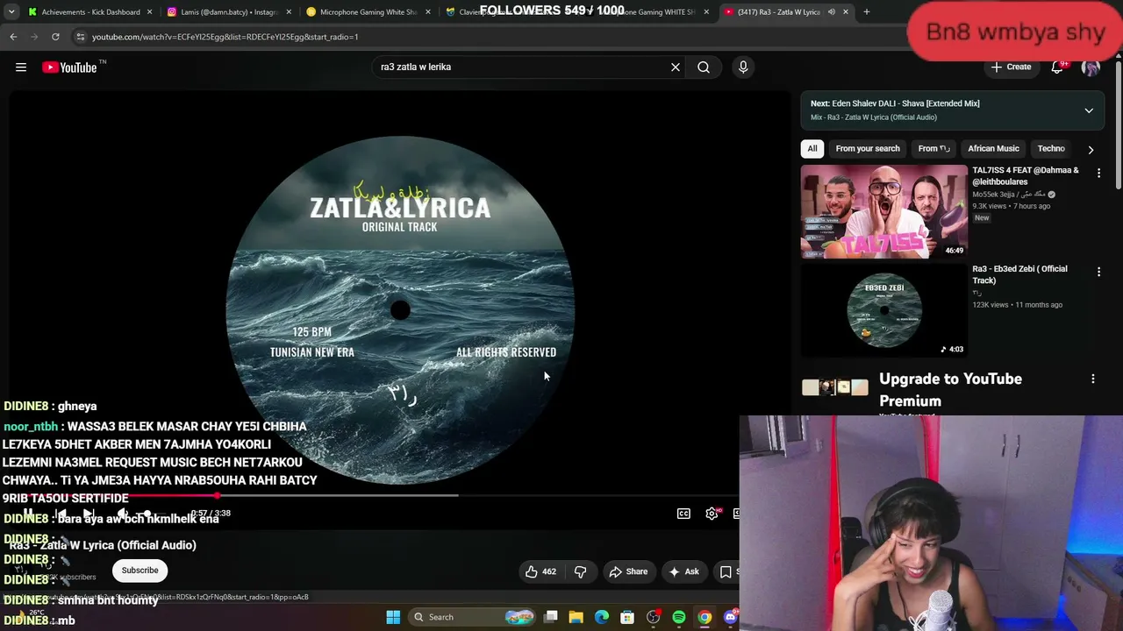The image size is (1123, 631).
Task: Open File Explorer from the taskbar
Action: tap(576, 617)
